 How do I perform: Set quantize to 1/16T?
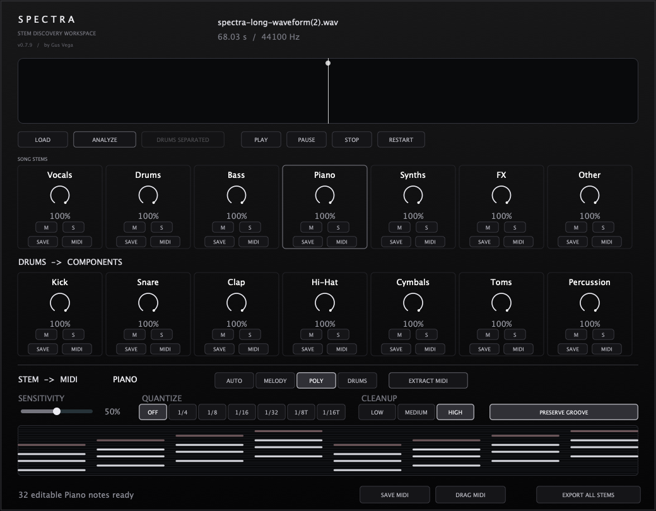pyautogui.click(x=331, y=412)
